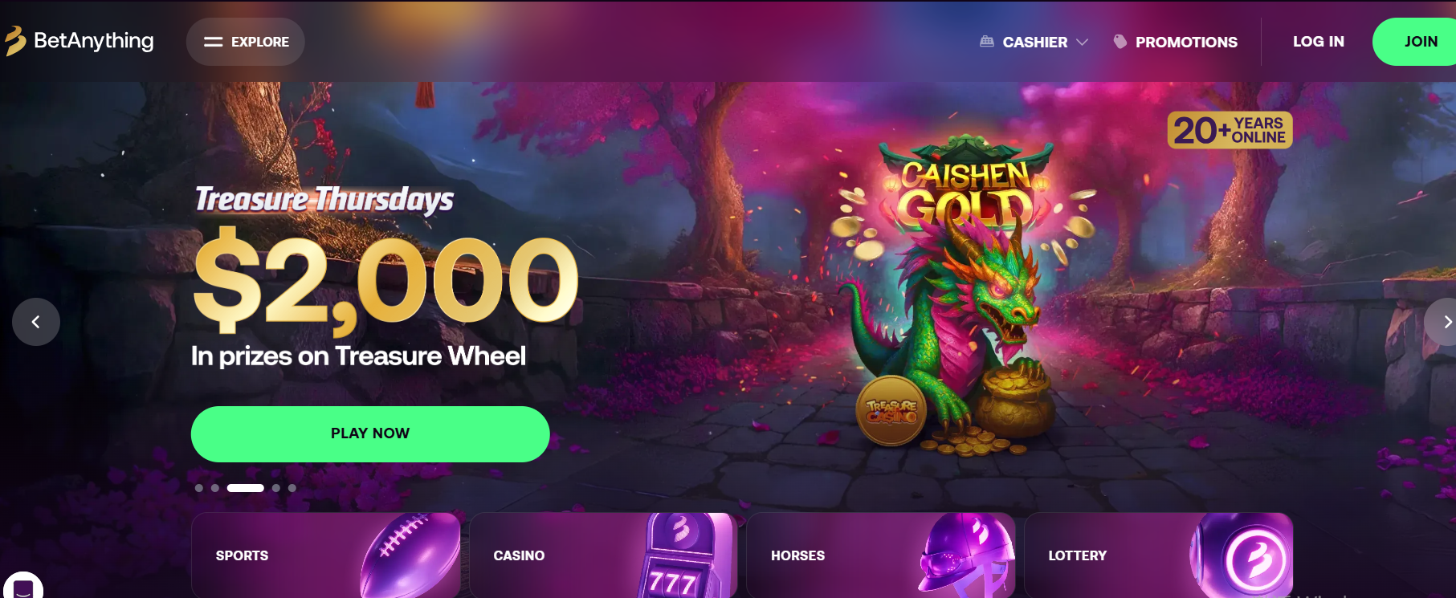Click the promotions tag icon

[x=1120, y=42]
